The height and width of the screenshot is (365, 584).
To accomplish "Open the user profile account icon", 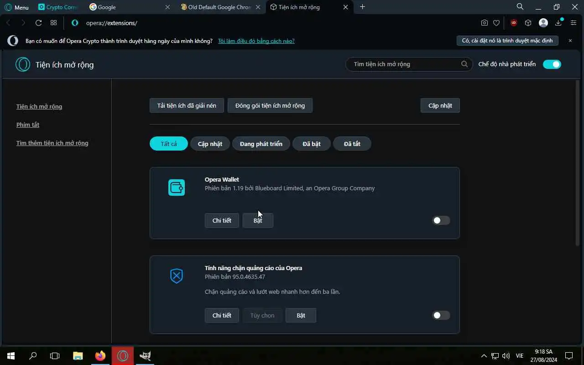I will tap(543, 23).
